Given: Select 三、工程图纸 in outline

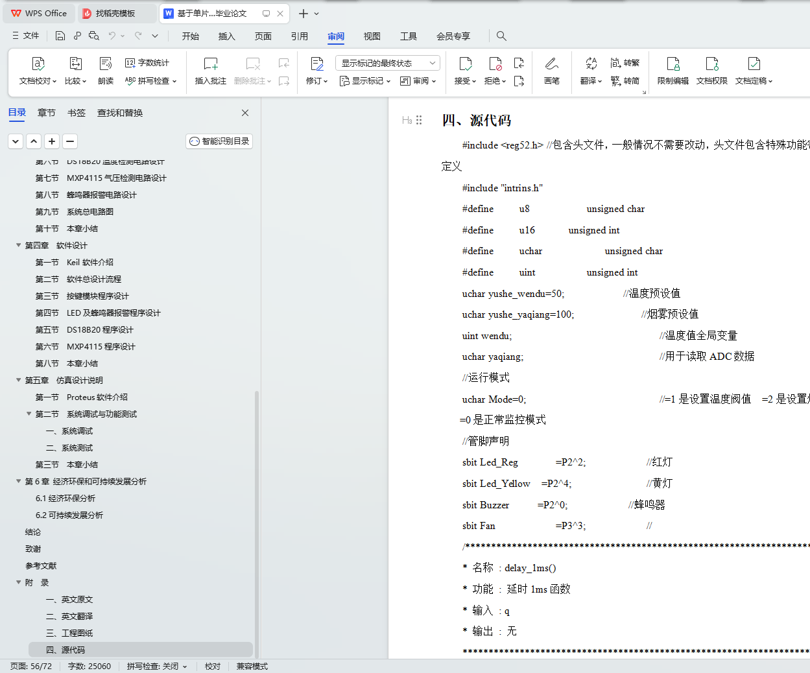Looking at the screenshot, I should pyautogui.click(x=69, y=633).
